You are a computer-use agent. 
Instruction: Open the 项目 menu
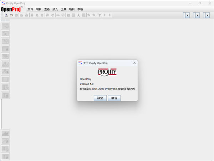pos(72,9)
